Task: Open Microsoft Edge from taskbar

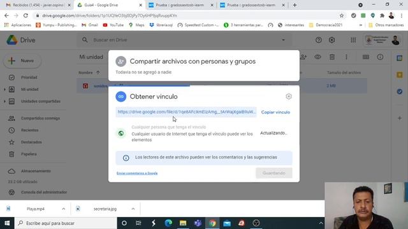Action: (x=168, y=223)
